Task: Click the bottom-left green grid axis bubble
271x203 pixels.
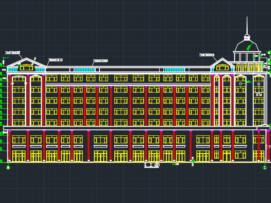Action: point(8,167)
